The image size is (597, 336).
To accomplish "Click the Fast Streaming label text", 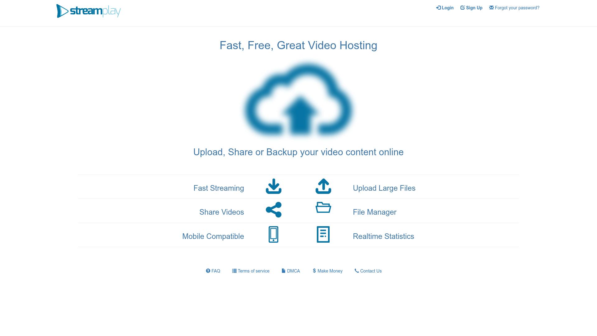I will click(x=219, y=188).
